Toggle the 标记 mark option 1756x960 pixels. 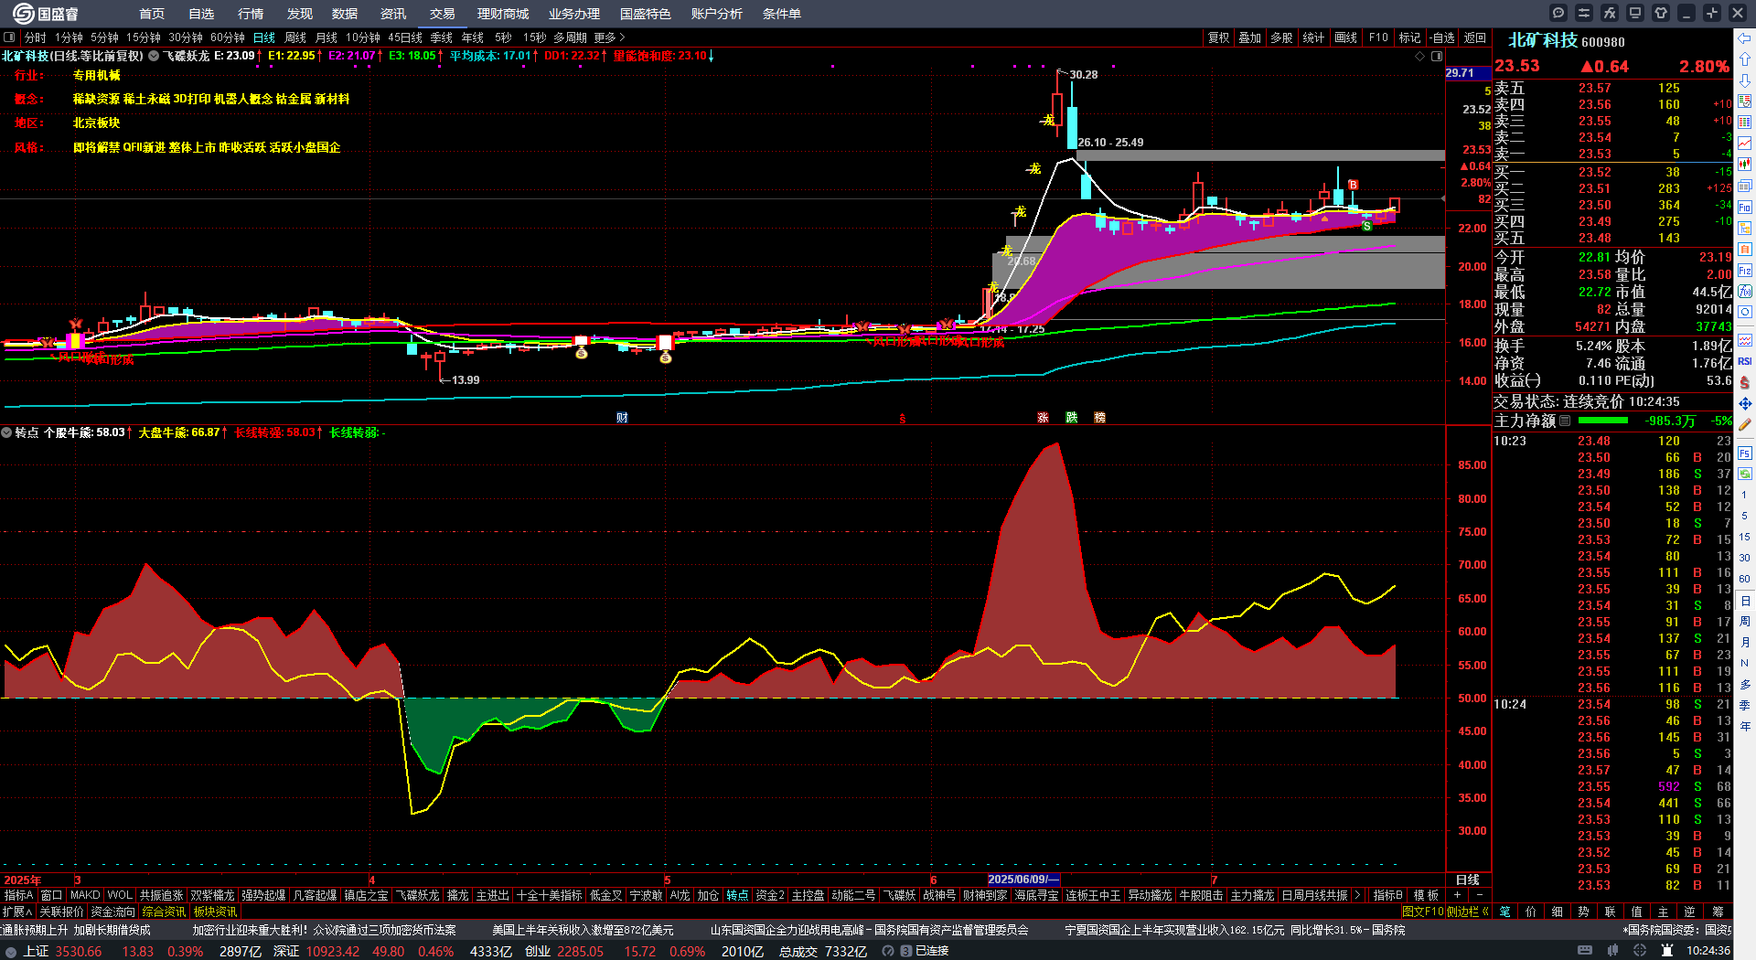[1410, 37]
